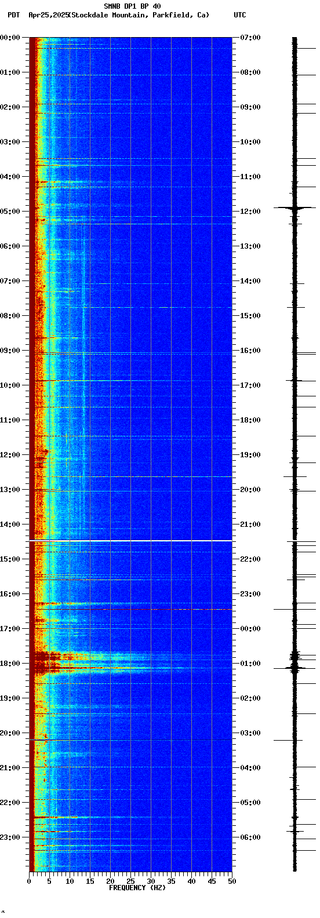The image size is (320, 918).
Task: Click the UTC timezone label
Action: tap(240, 15)
